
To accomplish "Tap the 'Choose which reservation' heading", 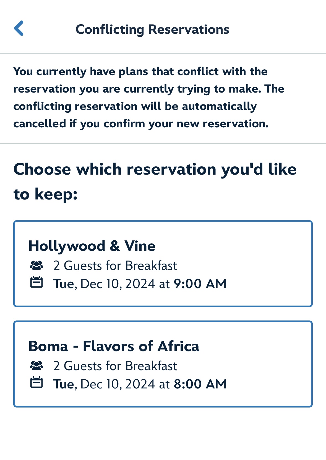I will 155,181.
